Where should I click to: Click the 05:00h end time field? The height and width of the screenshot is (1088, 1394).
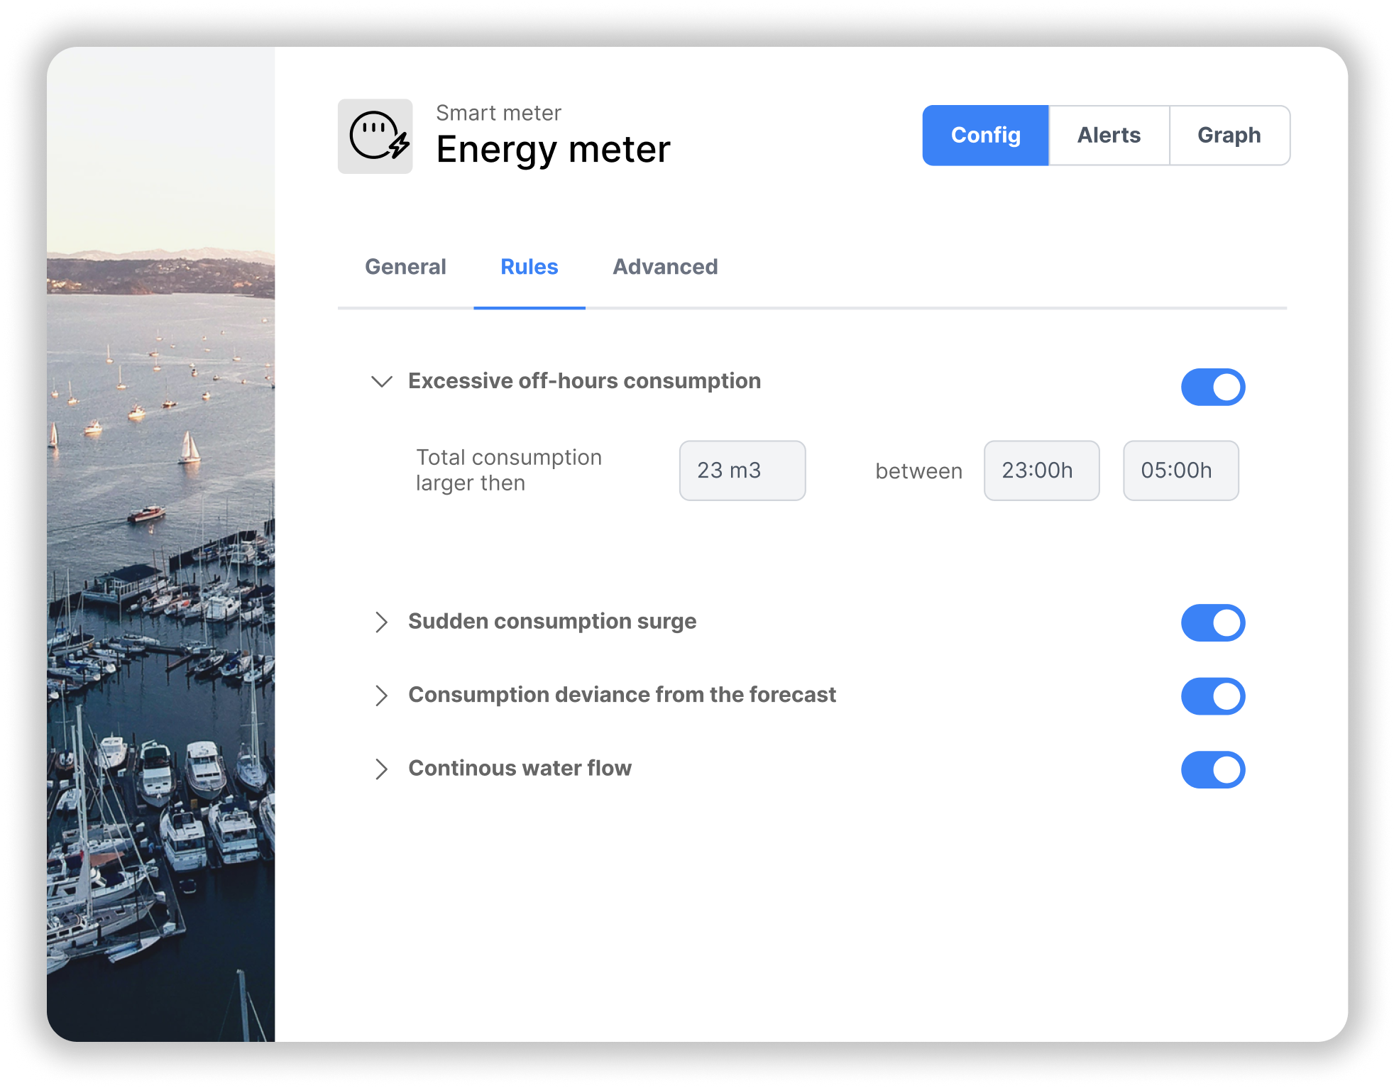[x=1180, y=471]
